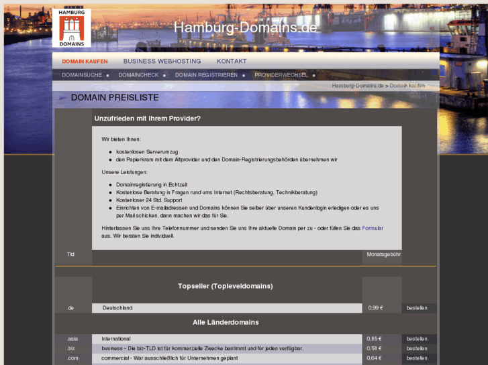Click the Unzufrieden mit Ihrem Provider heading

pos(148,119)
